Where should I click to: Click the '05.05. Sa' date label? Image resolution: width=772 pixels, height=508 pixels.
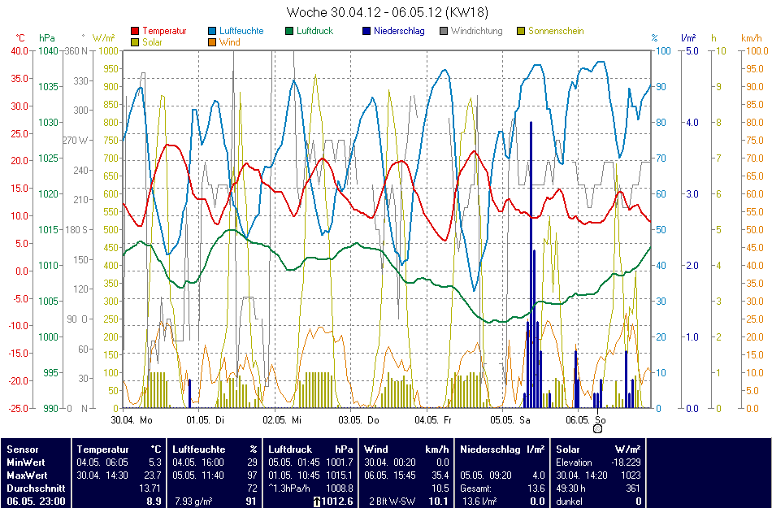510,420
